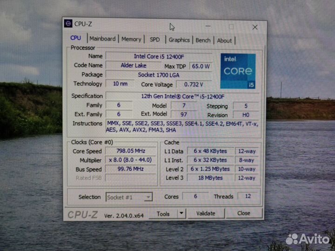Click the Cores value 6

coord(195,196)
